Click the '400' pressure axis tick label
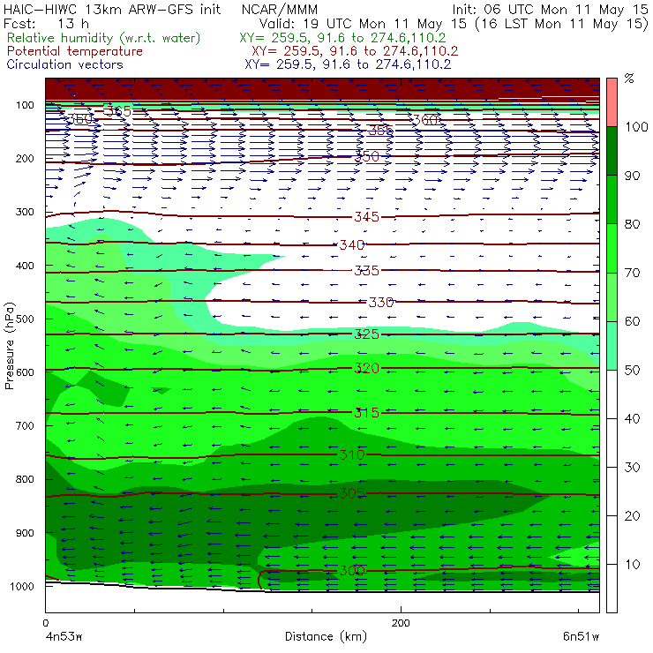 point(25,266)
